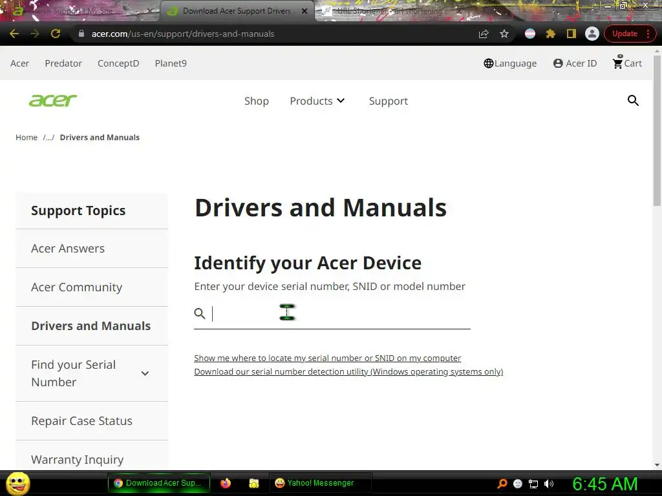The width and height of the screenshot is (662, 496).
Task: Switch to the Download Acer Support Drivers tab
Action: pyautogui.click(x=237, y=11)
